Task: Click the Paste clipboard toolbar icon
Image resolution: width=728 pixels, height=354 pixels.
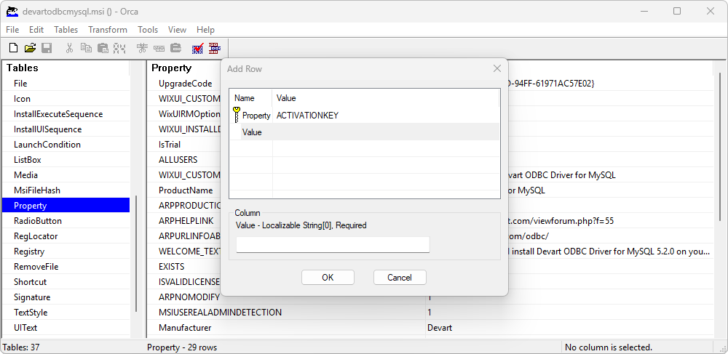Action: (x=103, y=48)
